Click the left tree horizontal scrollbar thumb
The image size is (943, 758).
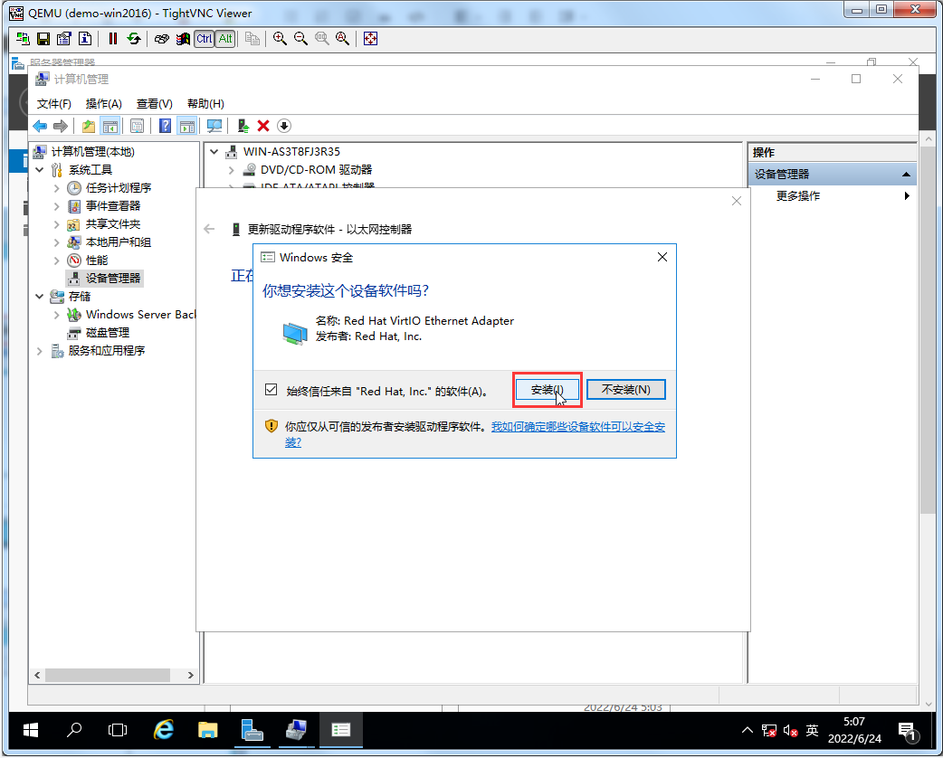click(x=107, y=675)
